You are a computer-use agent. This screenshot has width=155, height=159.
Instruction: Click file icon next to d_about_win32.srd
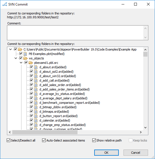(36, 76)
